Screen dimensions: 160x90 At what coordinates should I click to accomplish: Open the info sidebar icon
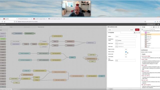[x=151, y=27]
